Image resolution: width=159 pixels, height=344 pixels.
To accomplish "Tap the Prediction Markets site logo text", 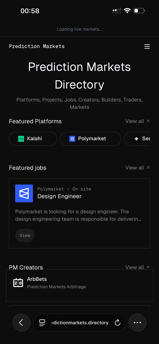I will 37,46.
